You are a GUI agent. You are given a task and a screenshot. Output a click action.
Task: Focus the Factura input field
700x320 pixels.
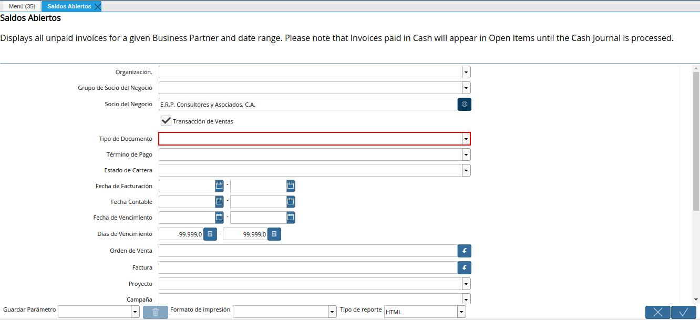pos(308,267)
